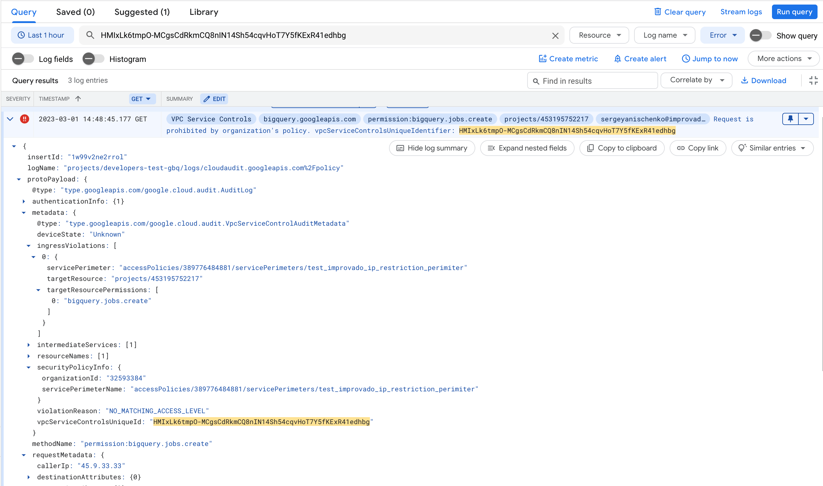This screenshot has height=486, width=823.
Task: Edit the summary fields with the pencil icon
Action: point(214,99)
